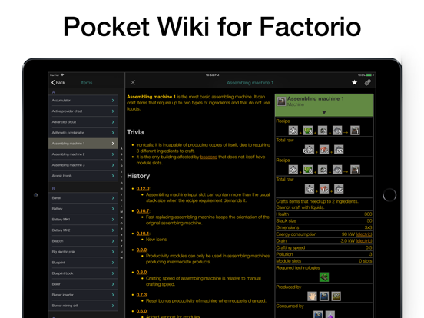Tap the favorite star icon
The image size is (424, 318).
354,83
